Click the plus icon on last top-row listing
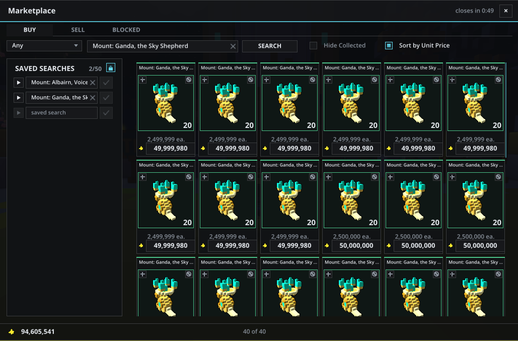The image size is (518, 341). point(452,80)
